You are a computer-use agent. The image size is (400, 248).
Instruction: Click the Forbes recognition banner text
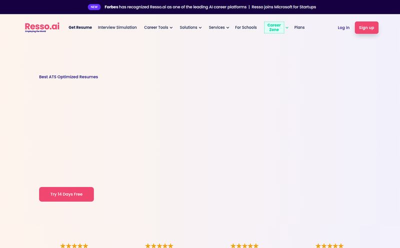click(176, 7)
